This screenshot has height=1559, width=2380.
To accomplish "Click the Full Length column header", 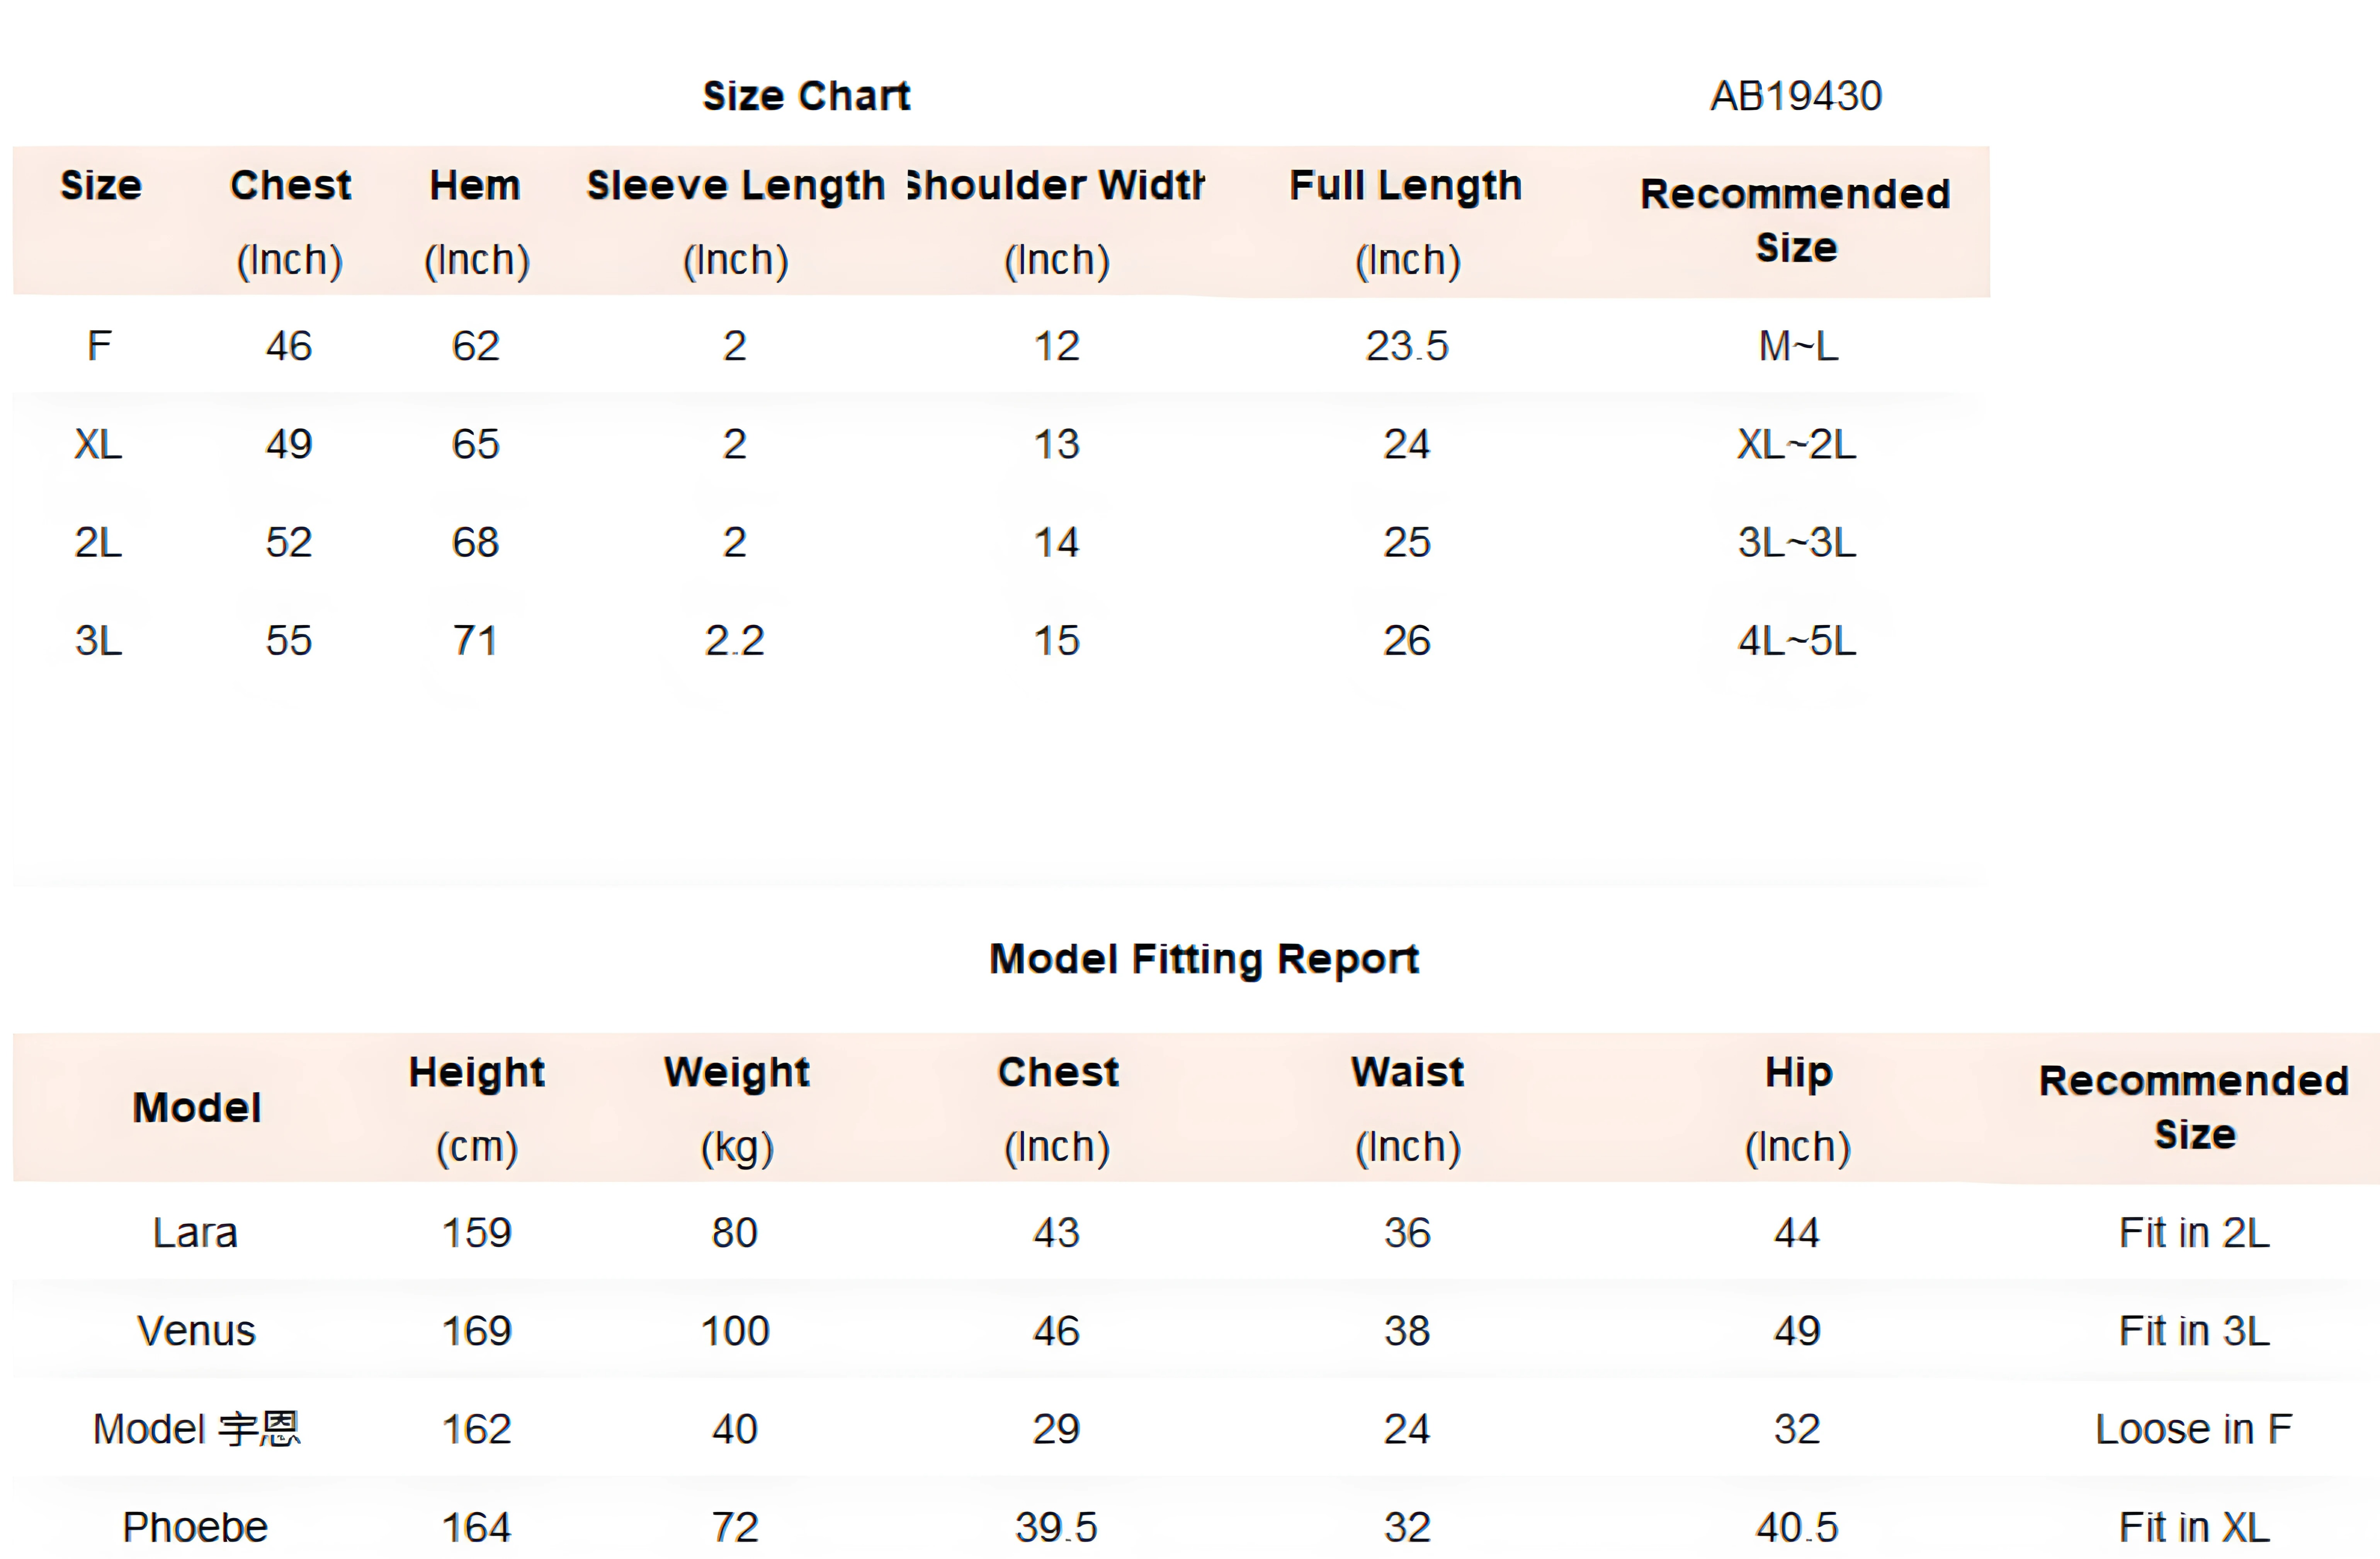I will point(1406,186).
